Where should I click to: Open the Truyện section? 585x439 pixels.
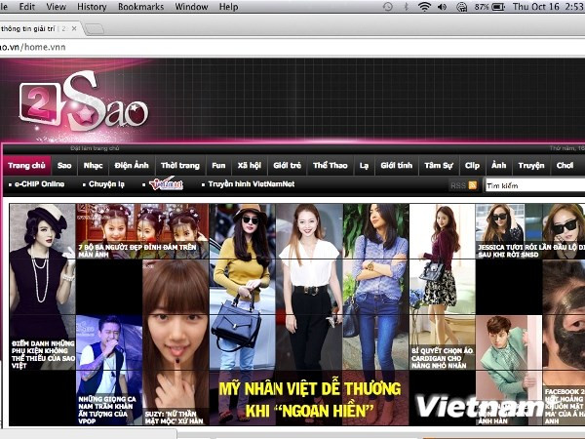click(531, 166)
